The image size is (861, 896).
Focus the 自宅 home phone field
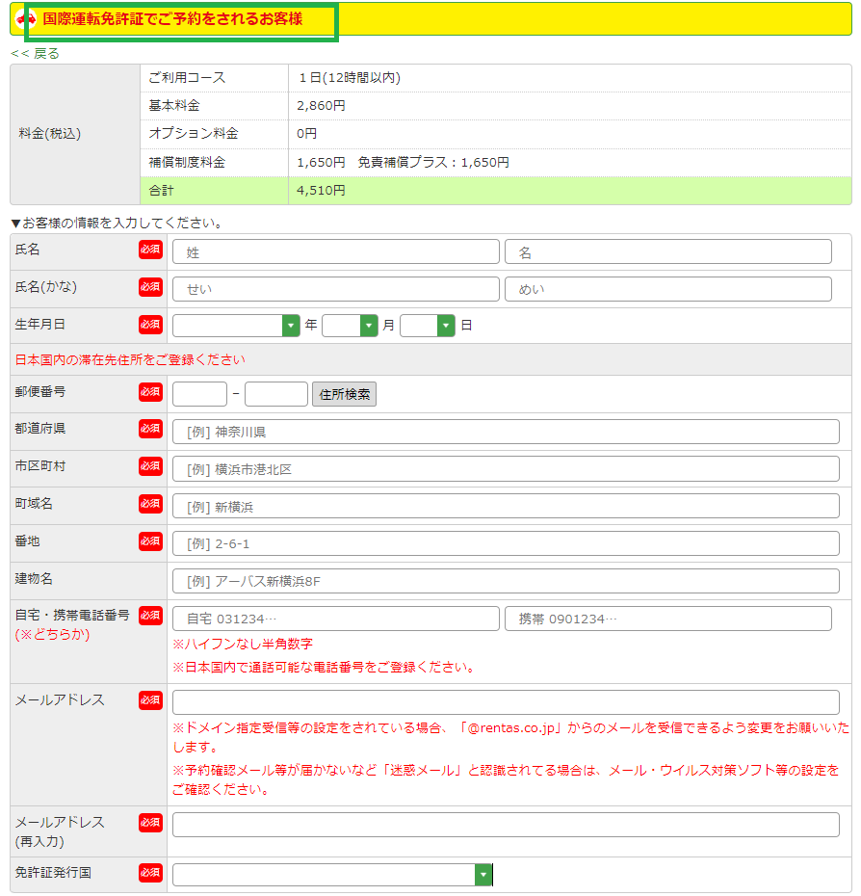[335, 619]
